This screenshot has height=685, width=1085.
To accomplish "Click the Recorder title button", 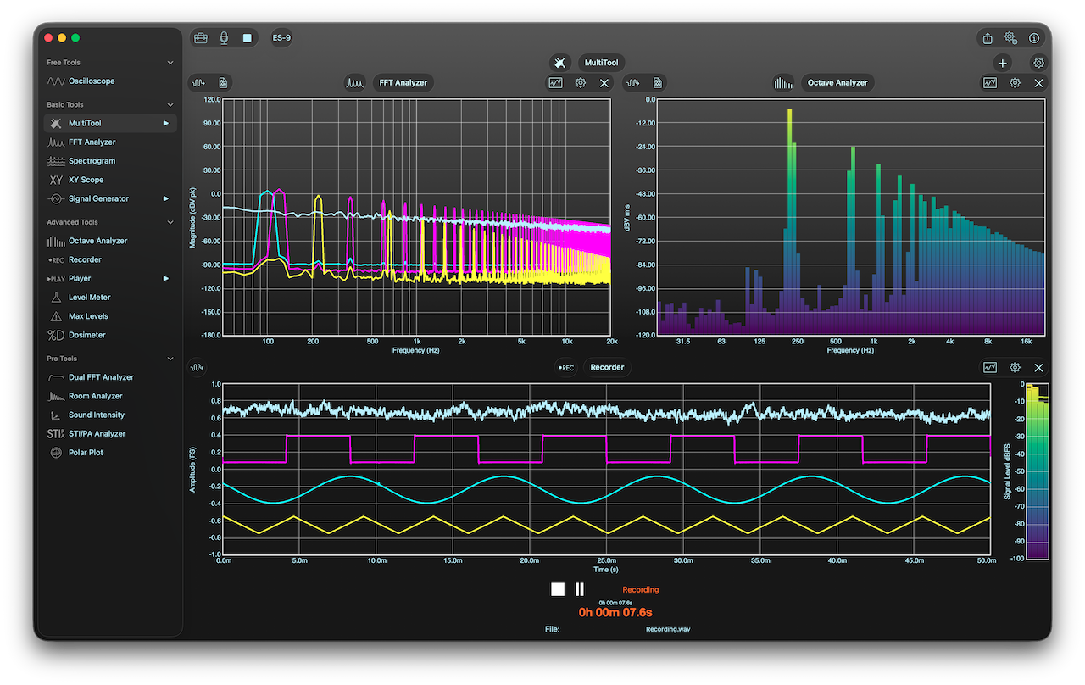I will (x=607, y=368).
